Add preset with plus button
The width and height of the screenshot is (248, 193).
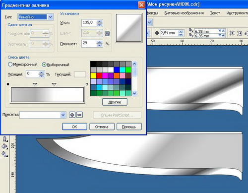pos(72,115)
